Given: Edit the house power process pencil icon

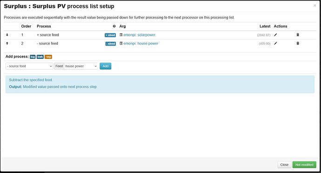Looking at the screenshot, I should [275, 43].
